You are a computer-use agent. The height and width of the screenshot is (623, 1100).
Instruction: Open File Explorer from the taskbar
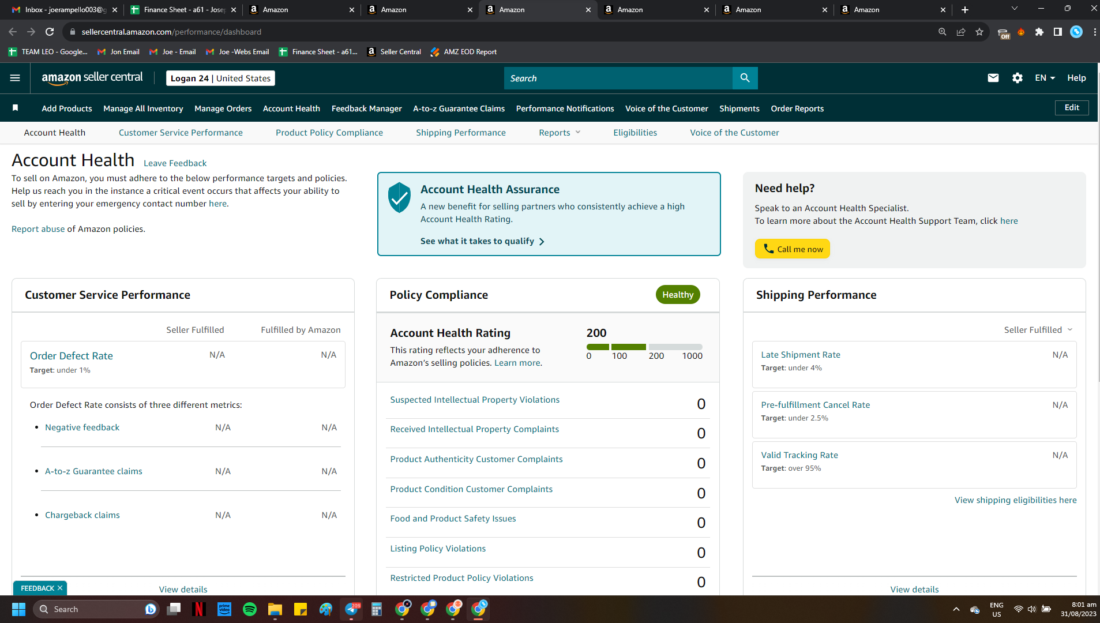275,609
